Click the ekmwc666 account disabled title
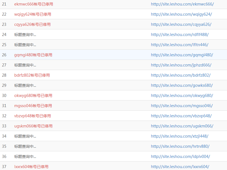This screenshot has width=227, height=170. pyautogui.click(x=34, y=4)
